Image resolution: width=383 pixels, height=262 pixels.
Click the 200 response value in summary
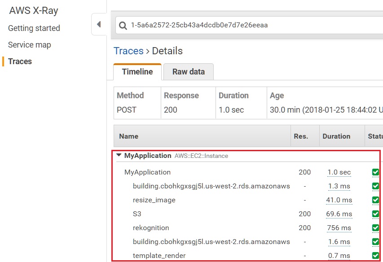(171, 110)
